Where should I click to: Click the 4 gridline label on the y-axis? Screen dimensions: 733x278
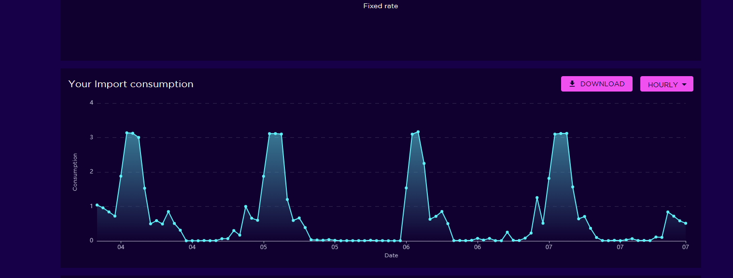(91, 103)
